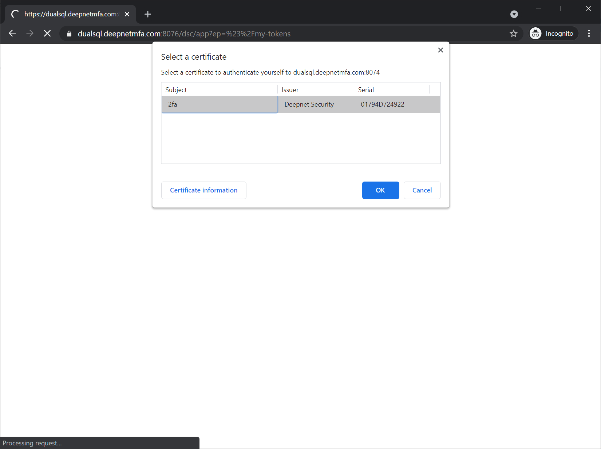Click the Forward navigation arrow
601x449 pixels.
[x=30, y=33]
